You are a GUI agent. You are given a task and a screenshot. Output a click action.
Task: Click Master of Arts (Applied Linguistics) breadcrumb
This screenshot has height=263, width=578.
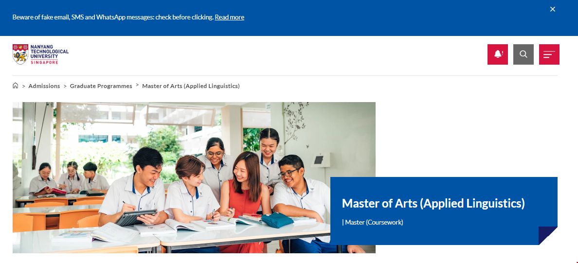click(191, 86)
